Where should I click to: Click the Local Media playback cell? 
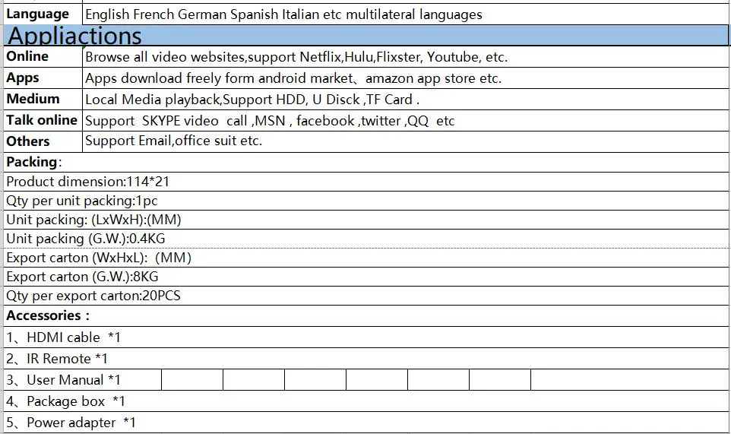click(406, 99)
